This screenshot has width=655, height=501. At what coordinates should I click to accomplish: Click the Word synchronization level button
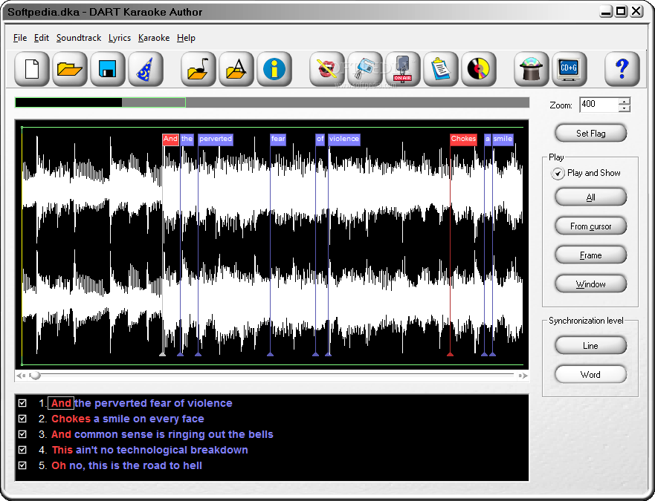coord(590,375)
